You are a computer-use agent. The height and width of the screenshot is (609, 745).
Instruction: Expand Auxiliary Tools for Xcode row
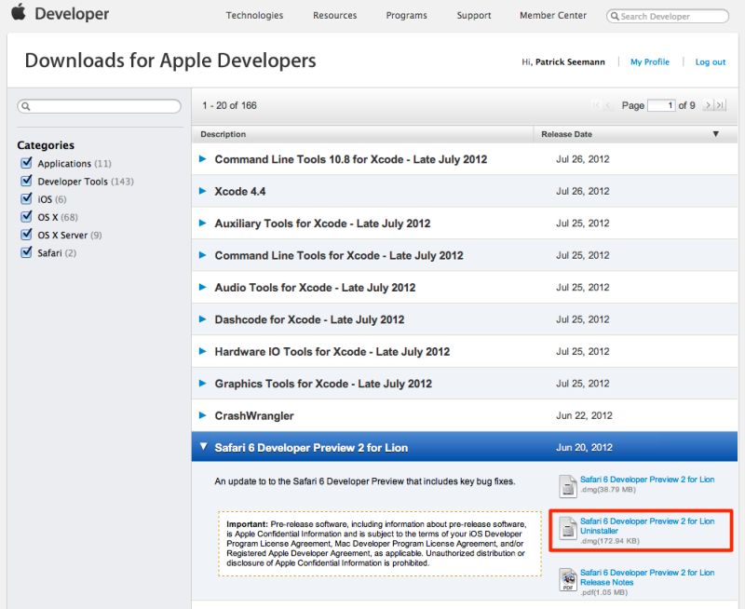click(x=203, y=223)
